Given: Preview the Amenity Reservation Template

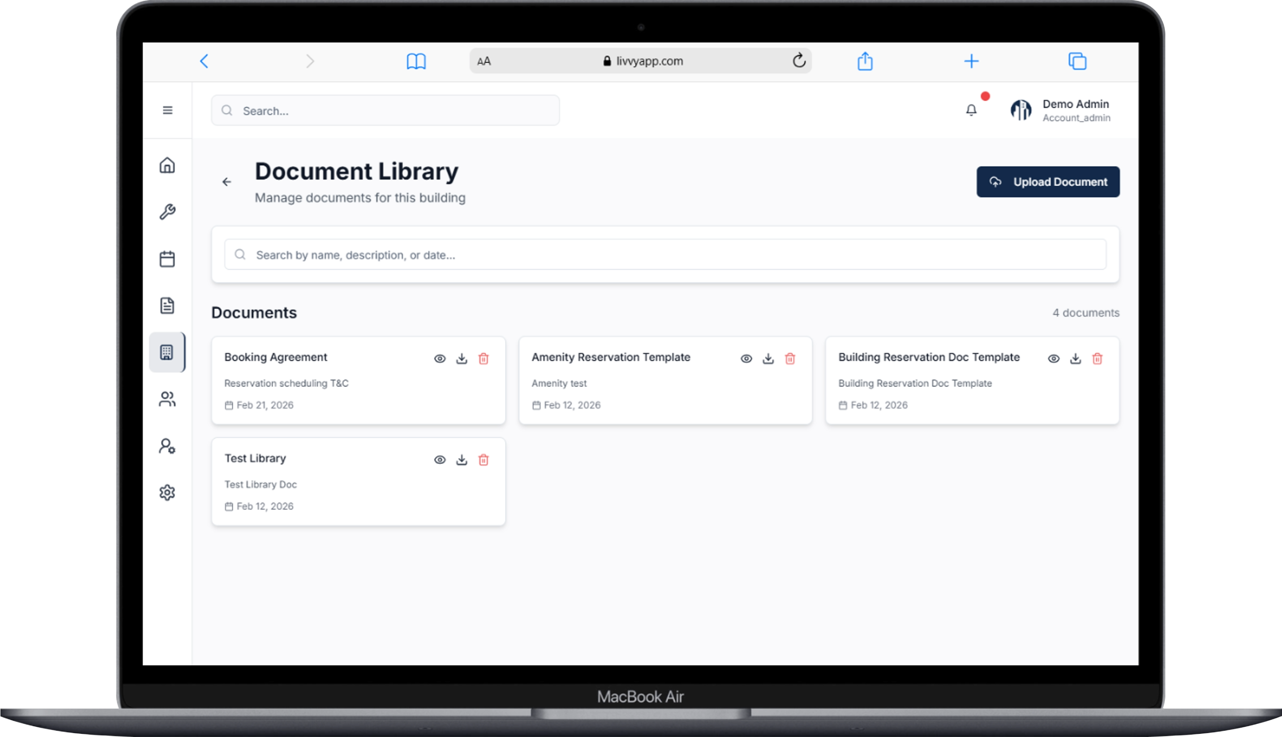Looking at the screenshot, I should click(x=747, y=358).
